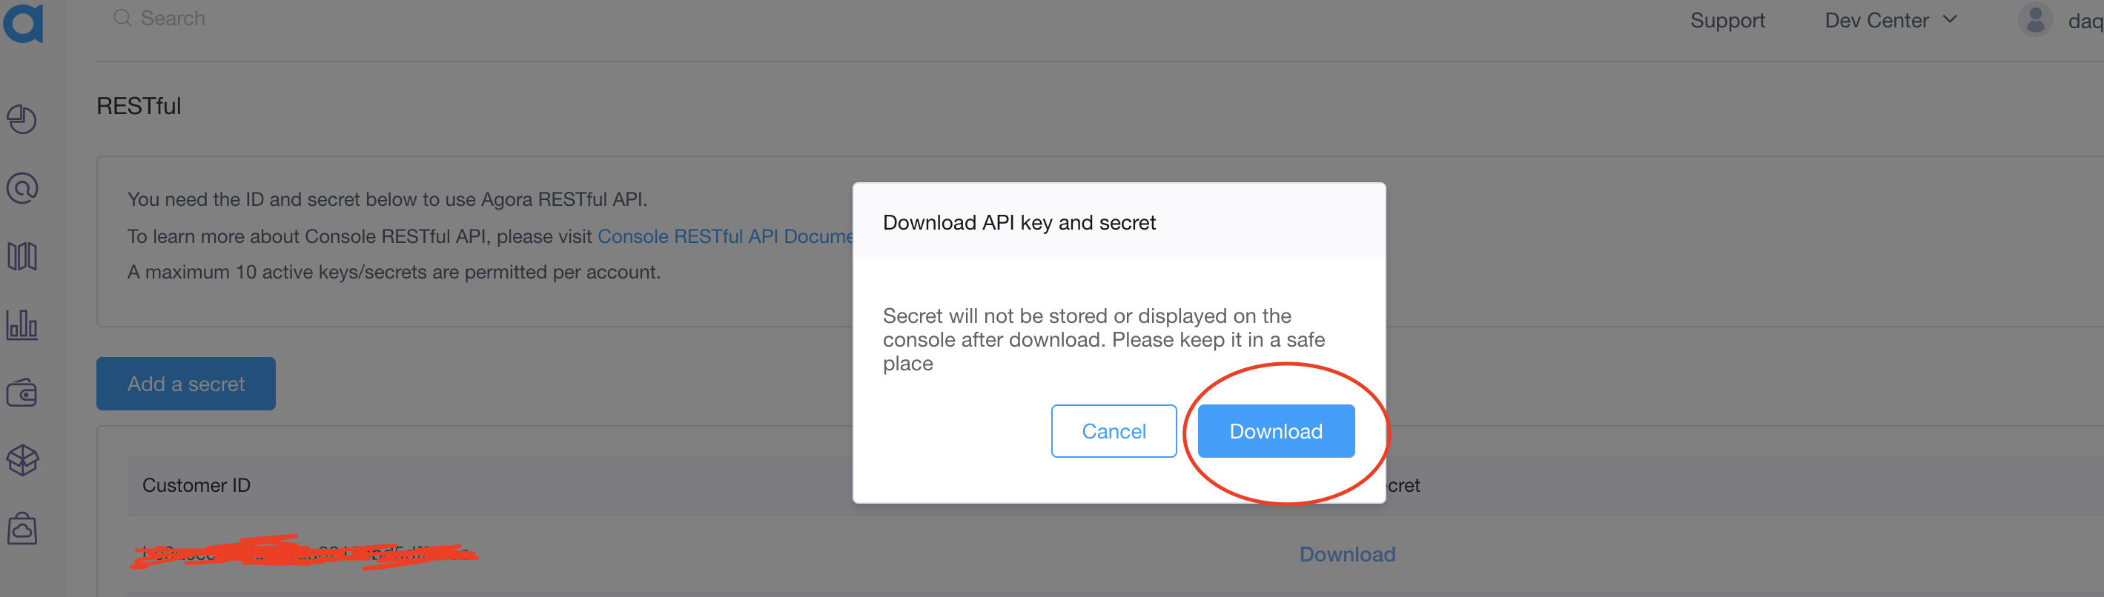Click the Download link in table row

click(x=1347, y=555)
